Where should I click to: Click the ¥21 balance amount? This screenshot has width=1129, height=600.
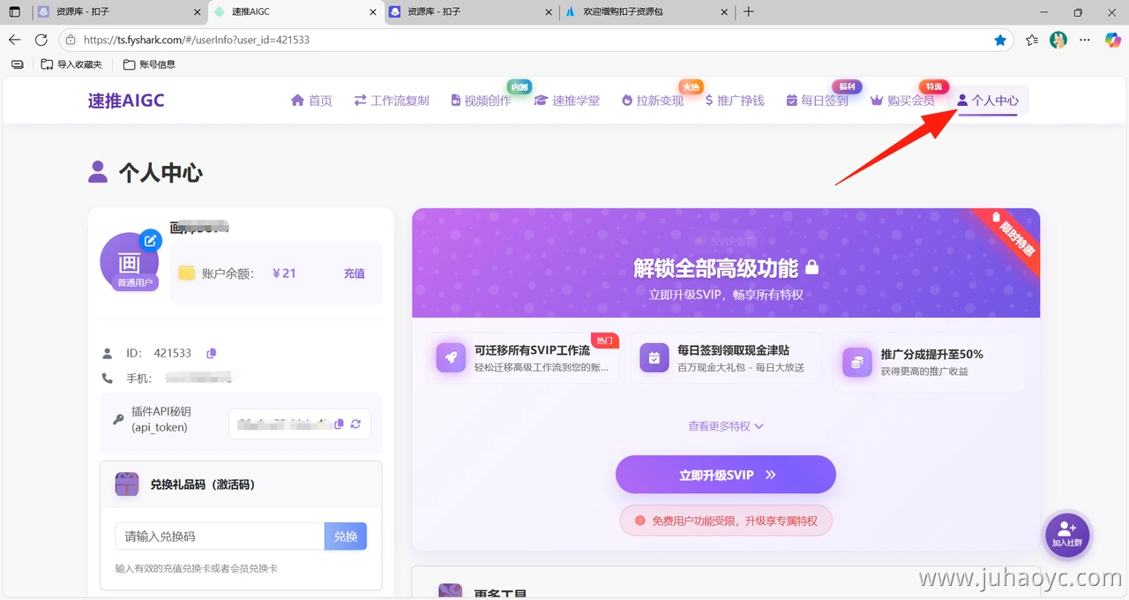[x=284, y=274]
